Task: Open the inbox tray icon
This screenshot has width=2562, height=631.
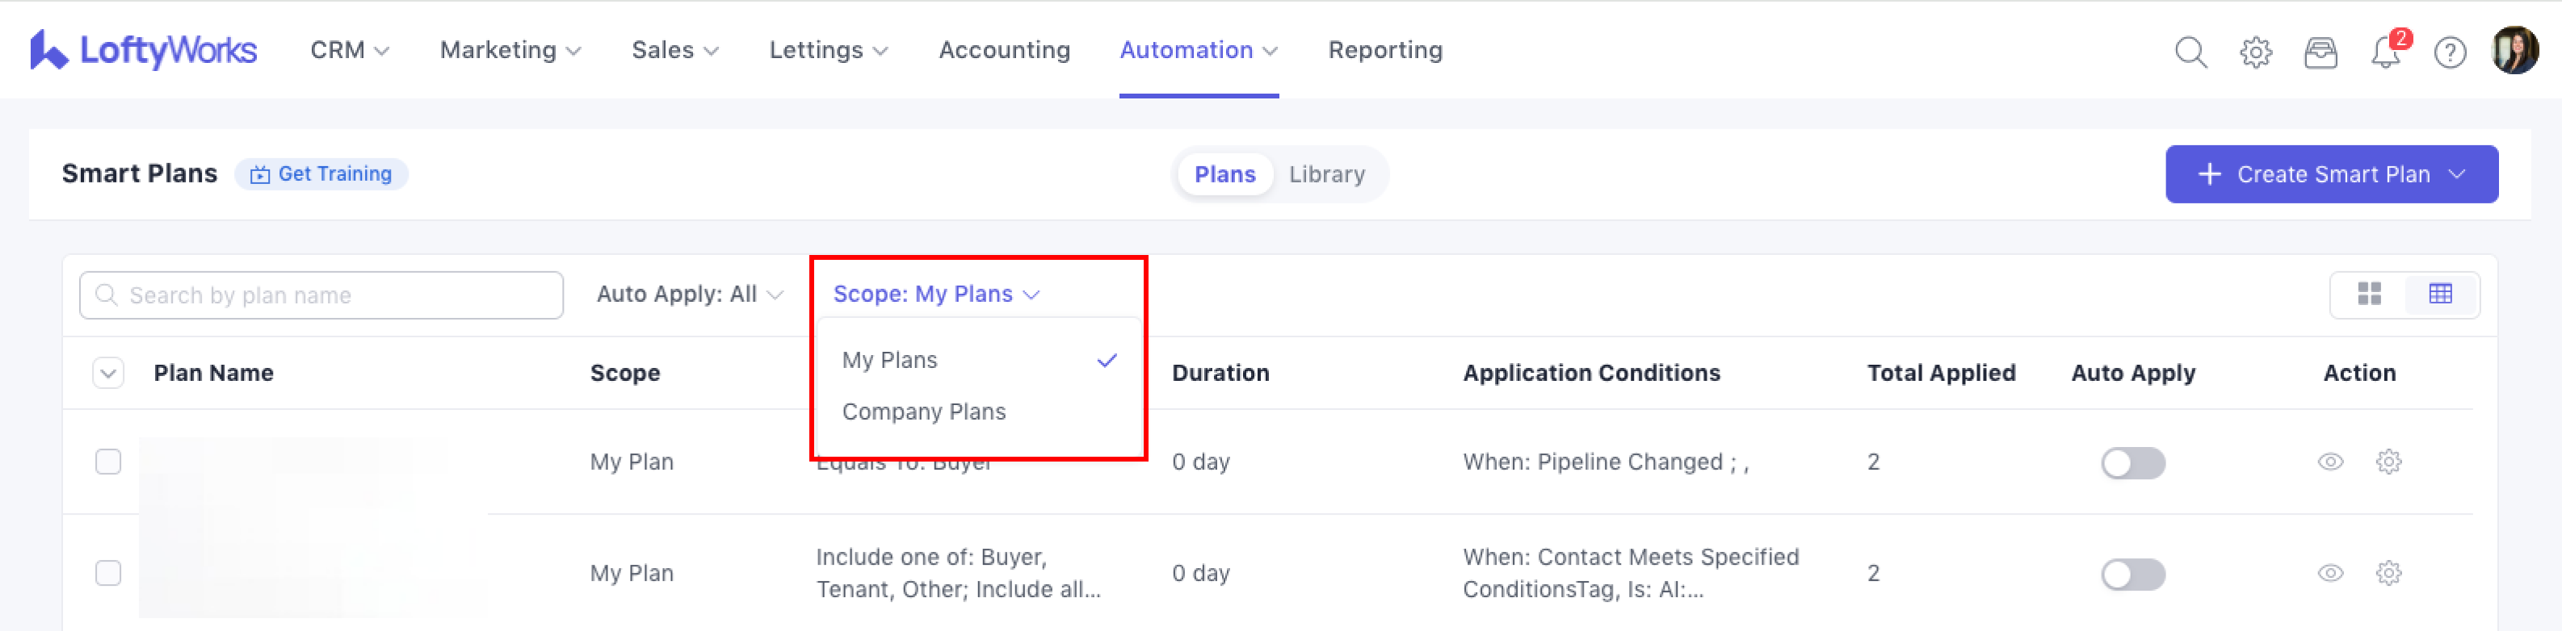Action: tap(2320, 52)
